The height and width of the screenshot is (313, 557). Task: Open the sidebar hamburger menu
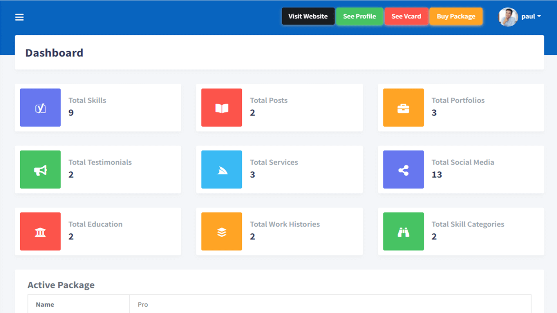19,17
